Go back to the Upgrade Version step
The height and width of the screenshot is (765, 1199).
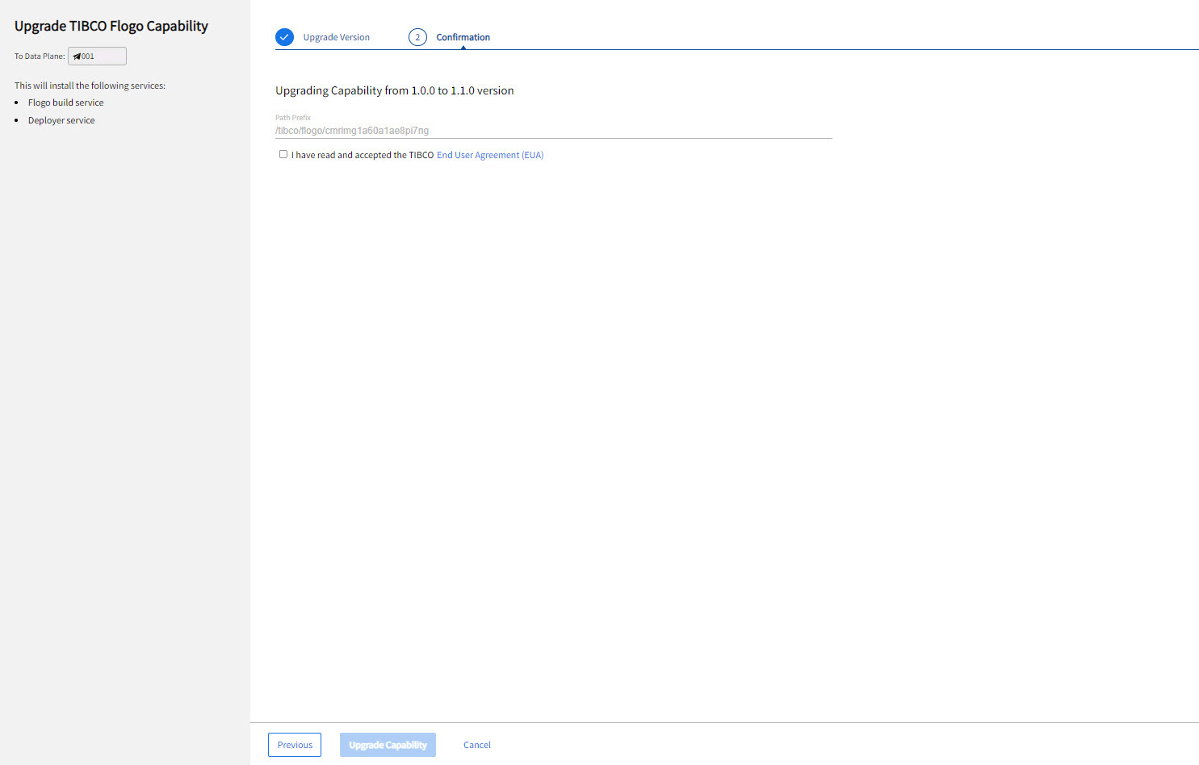point(336,37)
